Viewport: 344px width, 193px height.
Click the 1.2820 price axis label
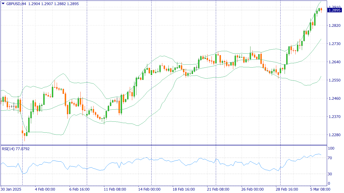pyautogui.click(x=335, y=25)
